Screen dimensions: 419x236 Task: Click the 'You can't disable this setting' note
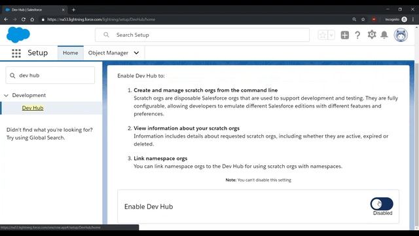[x=259, y=180]
